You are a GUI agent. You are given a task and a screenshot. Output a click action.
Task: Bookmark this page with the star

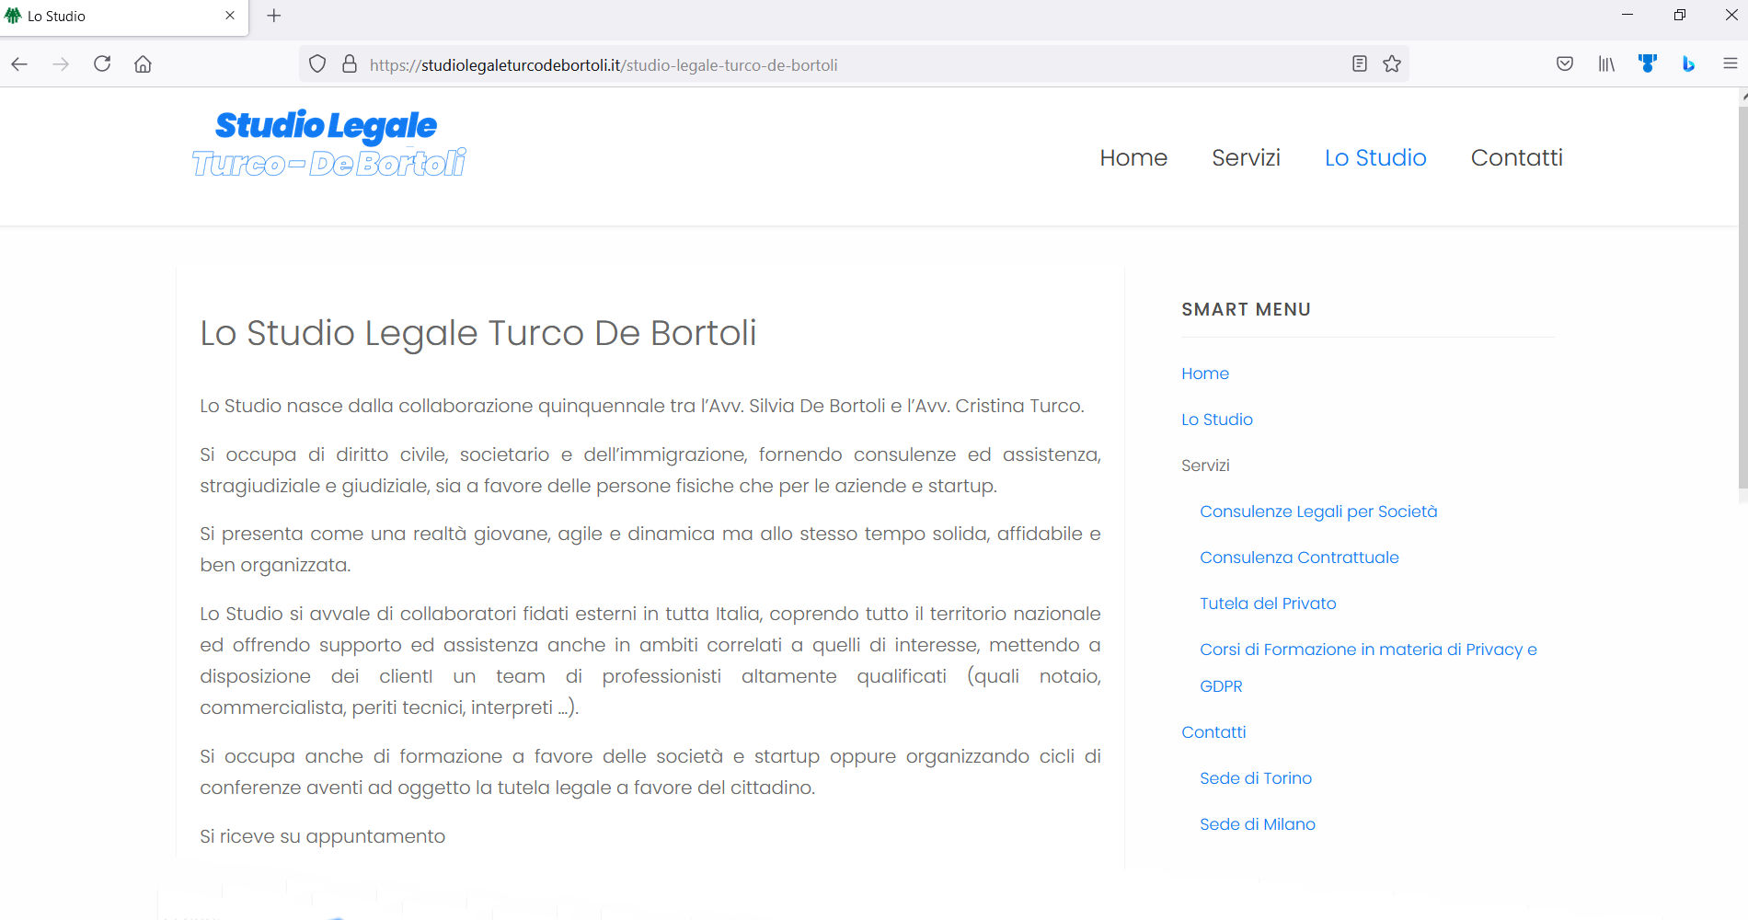[x=1392, y=64]
